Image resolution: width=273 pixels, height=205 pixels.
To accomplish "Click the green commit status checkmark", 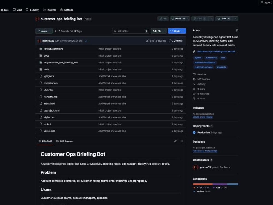I will (x=86, y=41).
